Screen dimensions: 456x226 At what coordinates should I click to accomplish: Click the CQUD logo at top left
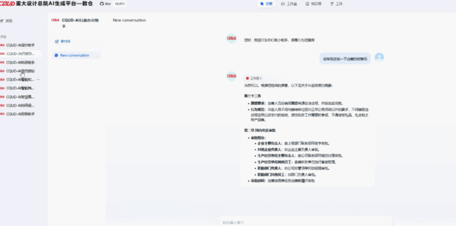8,4
